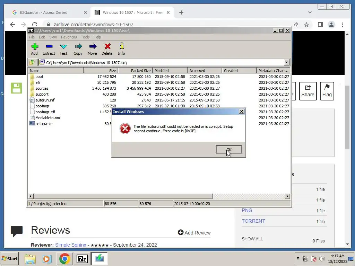Open 7-Zip from the taskbar
355x266 pixels.
pyautogui.click(x=82, y=259)
